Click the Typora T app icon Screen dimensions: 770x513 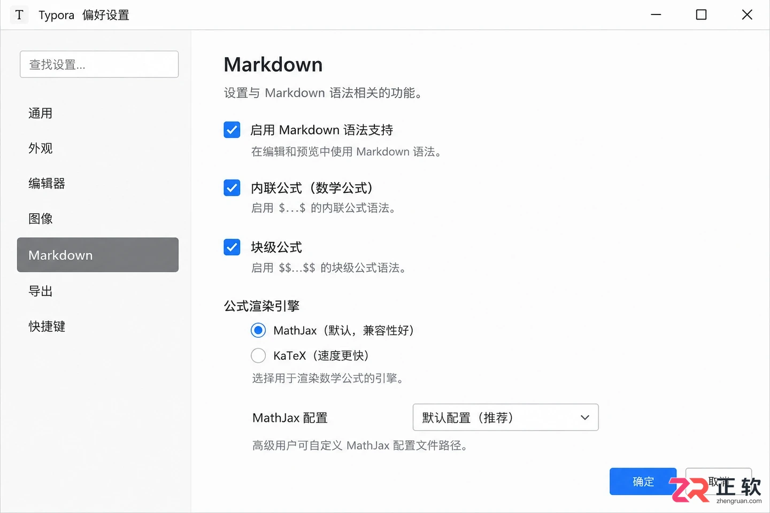coord(19,15)
